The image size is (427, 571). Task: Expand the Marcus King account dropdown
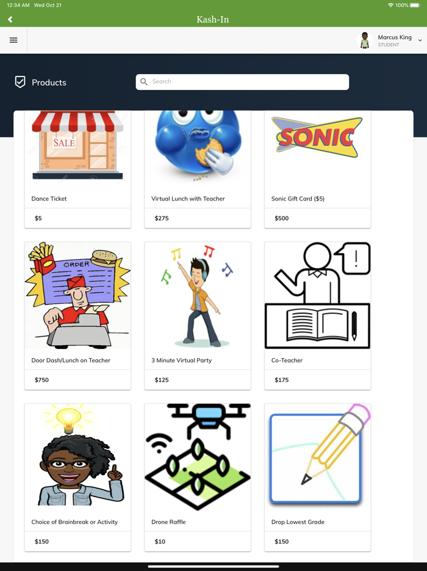tap(420, 40)
